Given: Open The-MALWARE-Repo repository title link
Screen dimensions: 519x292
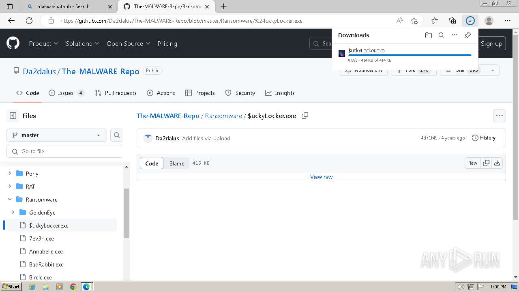Looking at the screenshot, I should pyautogui.click(x=101, y=71).
